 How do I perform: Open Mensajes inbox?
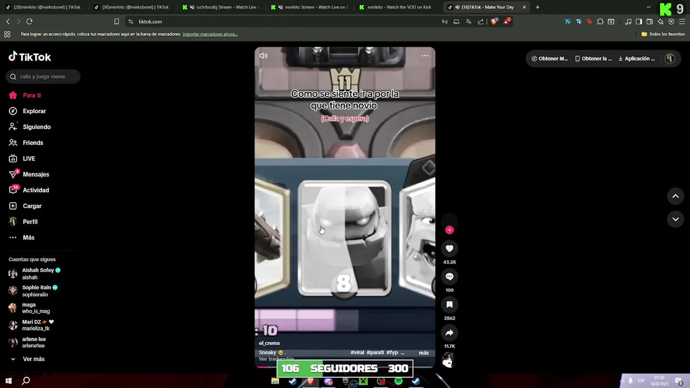[29, 175]
